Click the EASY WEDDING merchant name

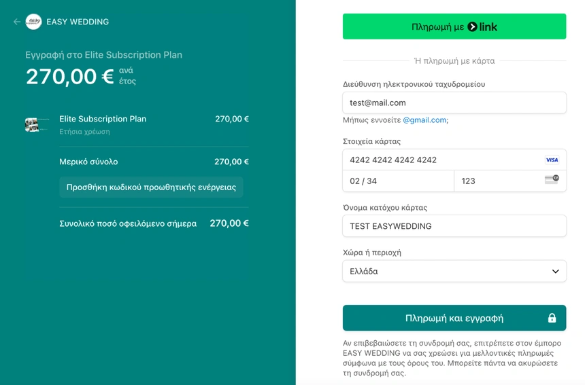(x=78, y=22)
